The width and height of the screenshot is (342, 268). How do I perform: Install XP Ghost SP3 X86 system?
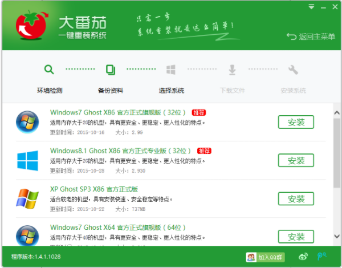[295, 198]
